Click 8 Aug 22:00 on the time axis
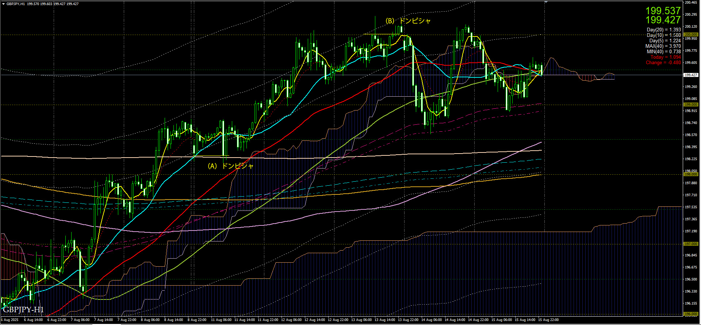The height and width of the screenshot is (325, 701). [197, 320]
